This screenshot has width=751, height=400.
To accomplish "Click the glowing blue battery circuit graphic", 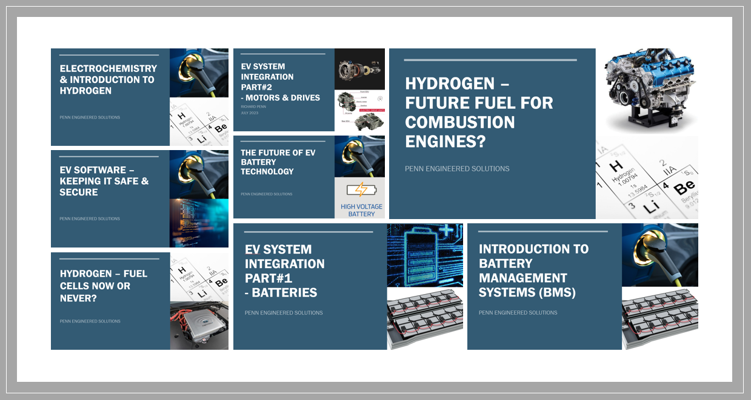I will pos(425,254).
